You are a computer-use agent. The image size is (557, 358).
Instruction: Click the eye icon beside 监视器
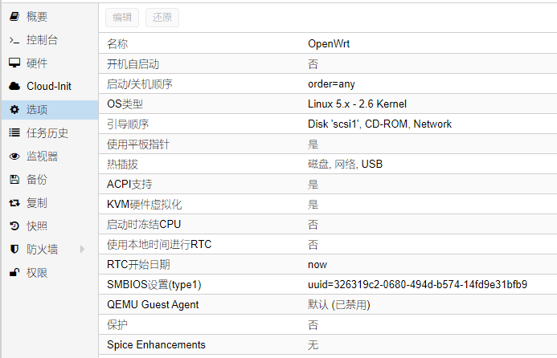(14, 156)
